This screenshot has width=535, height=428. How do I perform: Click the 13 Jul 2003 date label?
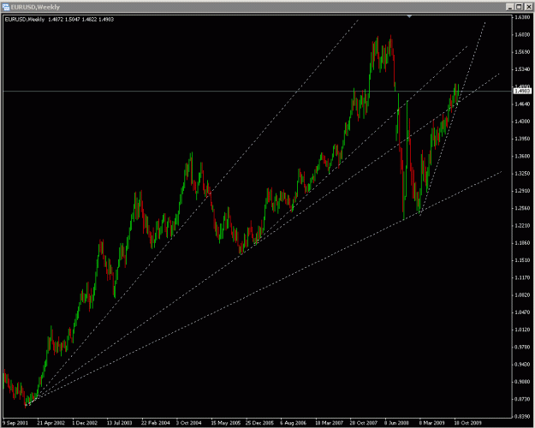pyautogui.click(x=120, y=423)
